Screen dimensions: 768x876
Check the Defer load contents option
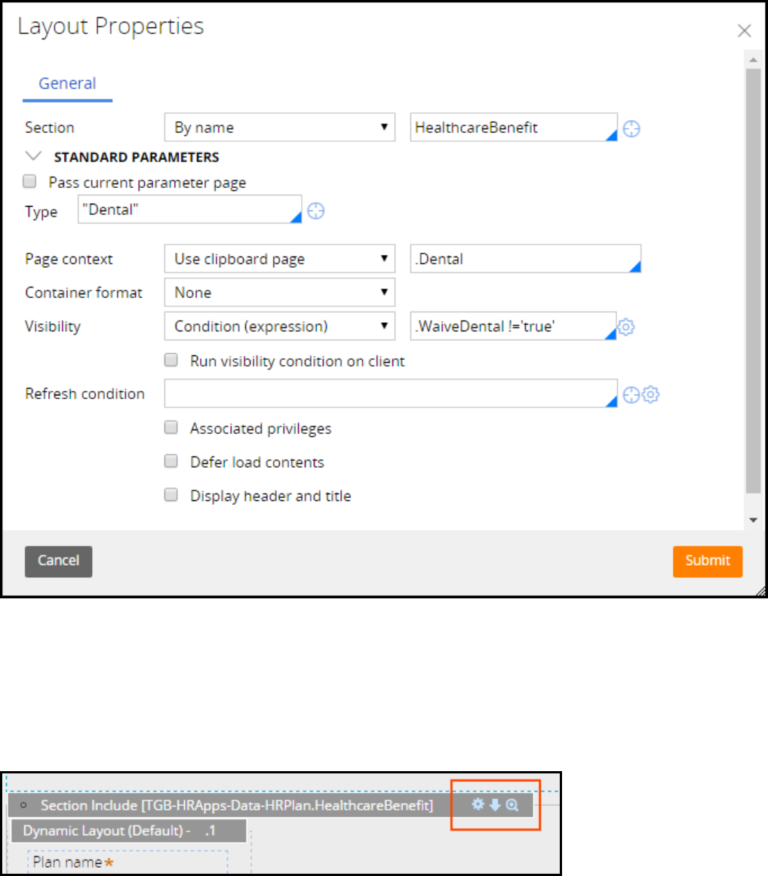(172, 461)
